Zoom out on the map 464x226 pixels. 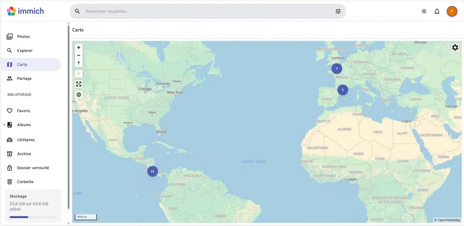pos(79,55)
